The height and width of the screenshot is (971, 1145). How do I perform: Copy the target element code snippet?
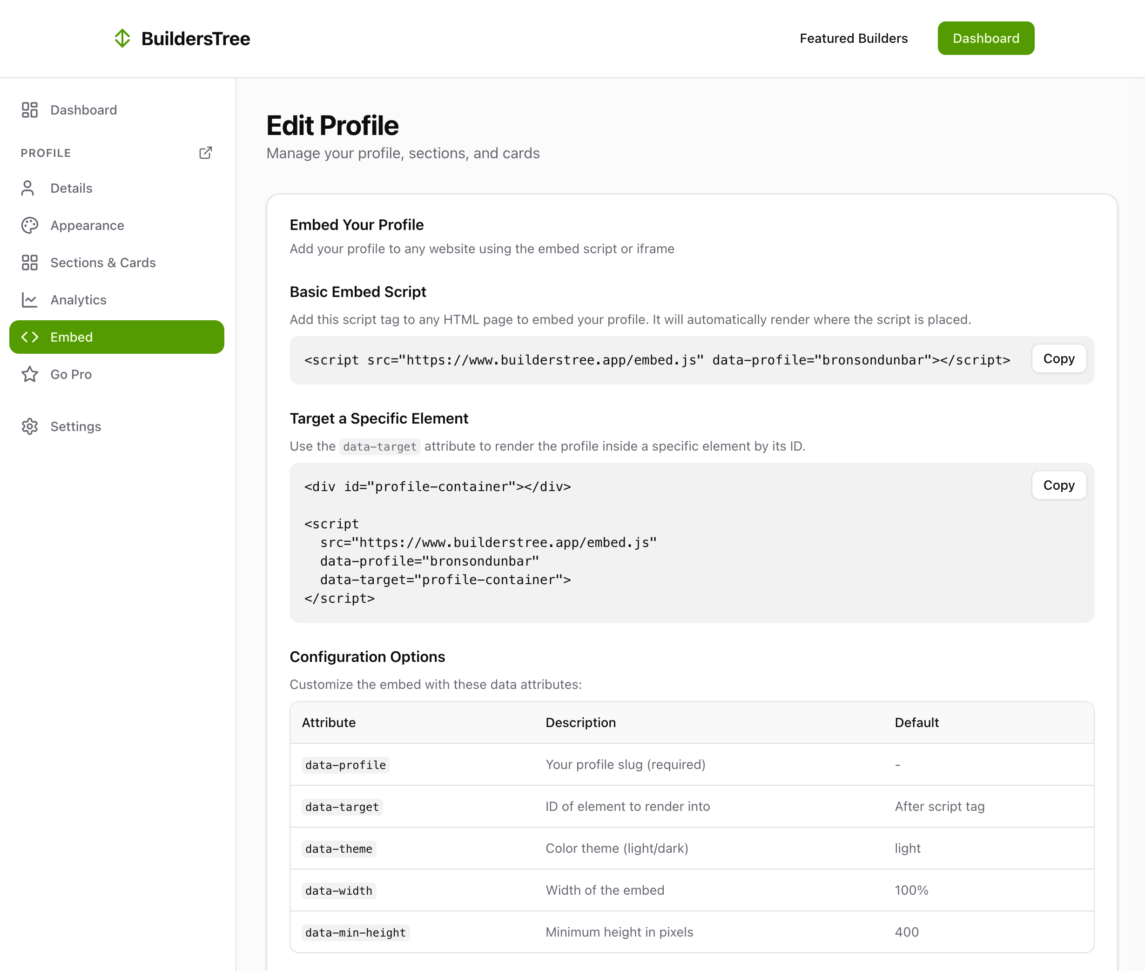pos(1058,485)
